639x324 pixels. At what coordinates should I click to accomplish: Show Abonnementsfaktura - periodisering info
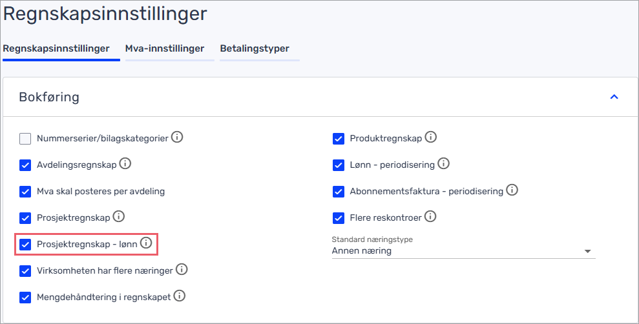click(512, 190)
